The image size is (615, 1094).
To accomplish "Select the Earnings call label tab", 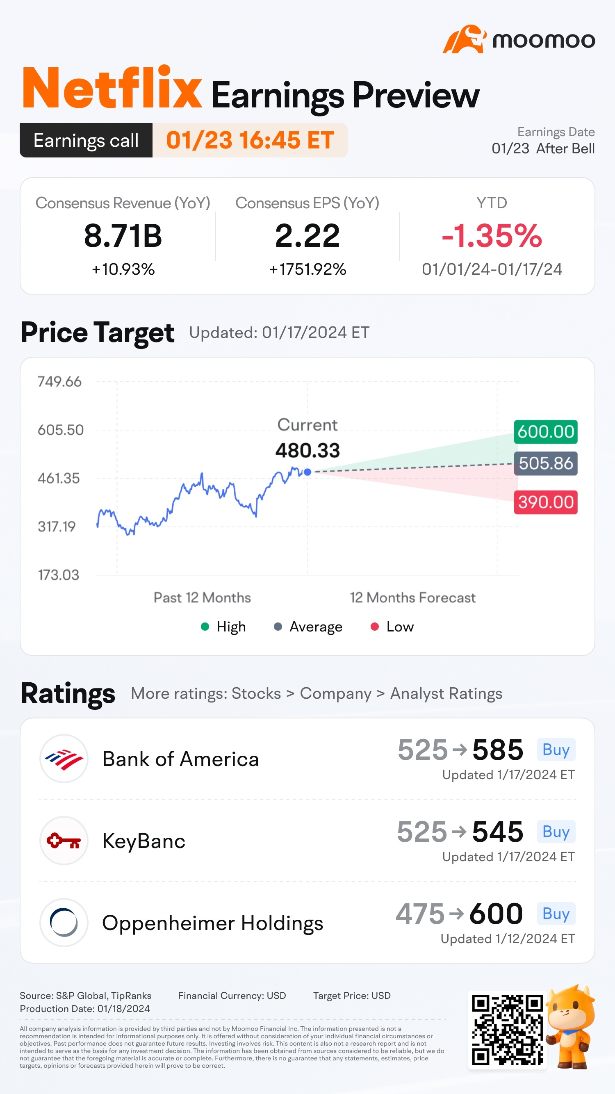I will [x=86, y=141].
